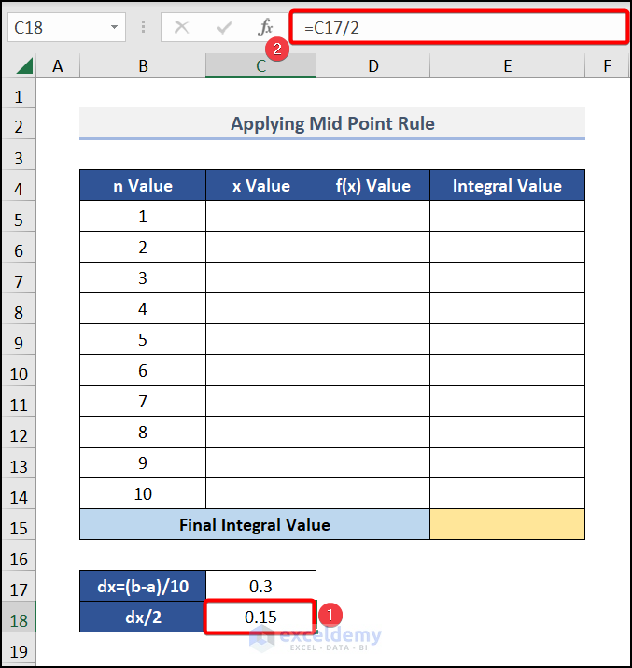This screenshot has width=632, height=668.
Task: Select column C header
Action: pos(260,65)
